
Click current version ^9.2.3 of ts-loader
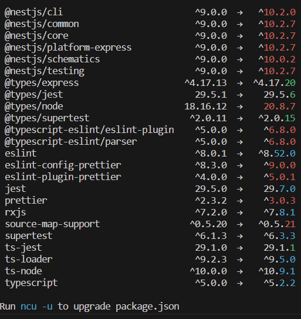click(211, 260)
